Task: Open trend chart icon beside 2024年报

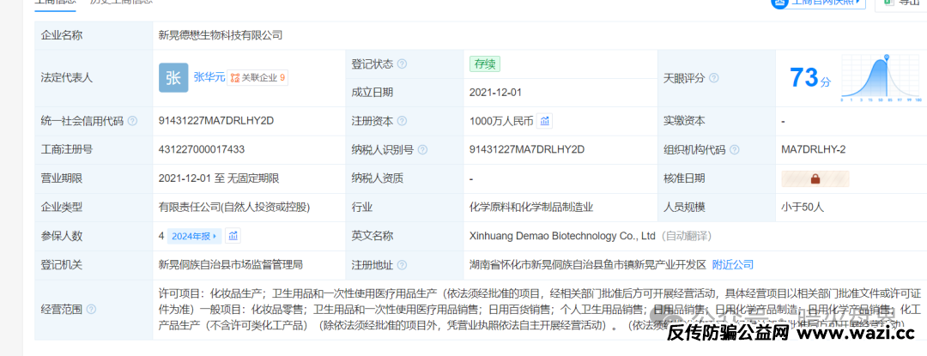Action: (x=233, y=236)
